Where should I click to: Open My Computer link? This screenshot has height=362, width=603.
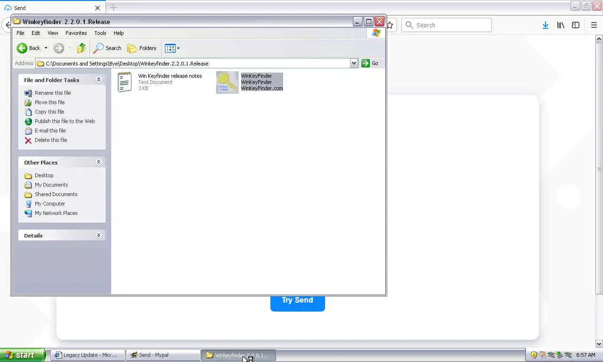click(50, 204)
